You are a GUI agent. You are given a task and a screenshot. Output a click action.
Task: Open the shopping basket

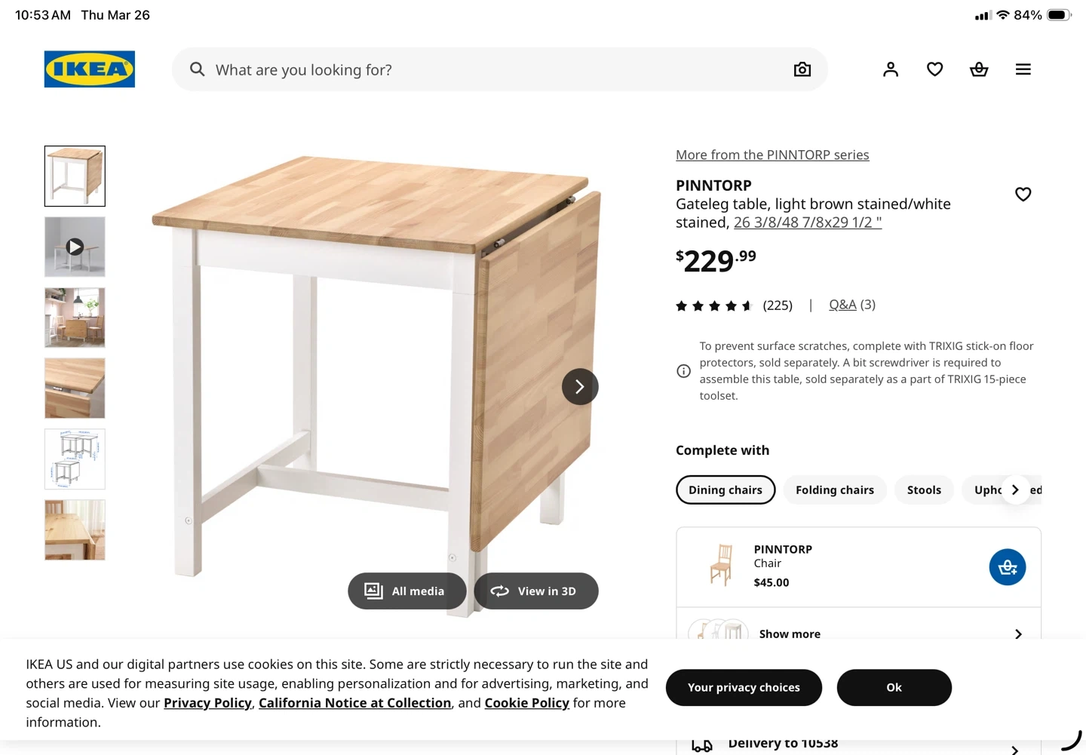tap(978, 69)
